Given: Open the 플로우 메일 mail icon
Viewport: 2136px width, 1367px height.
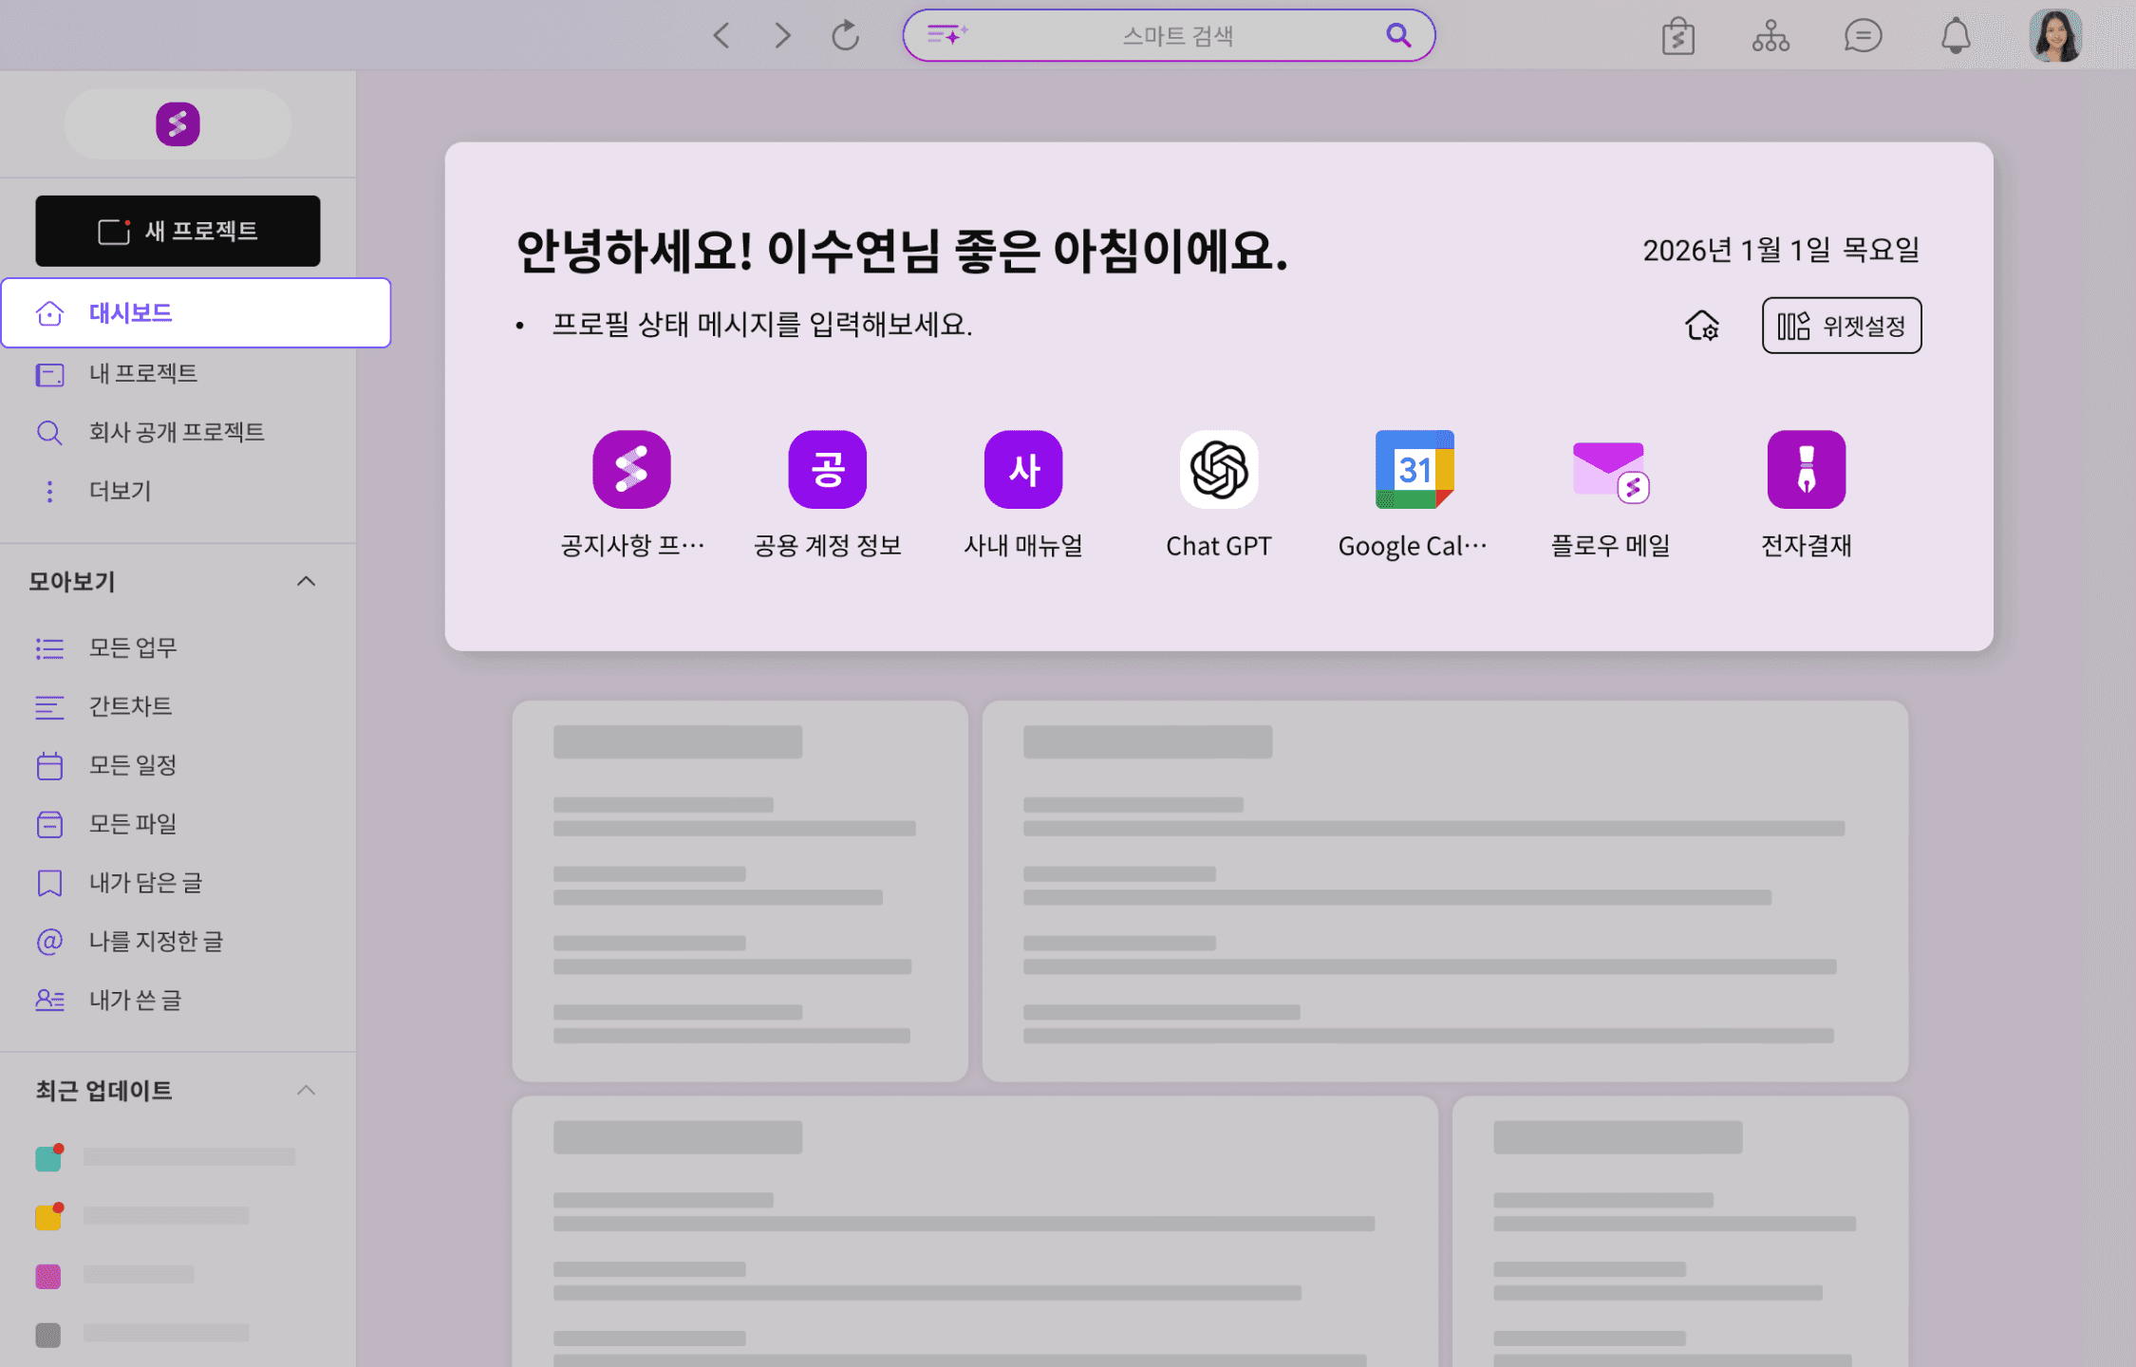Looking at the screenshot, I should click(x=1609, y=469).
